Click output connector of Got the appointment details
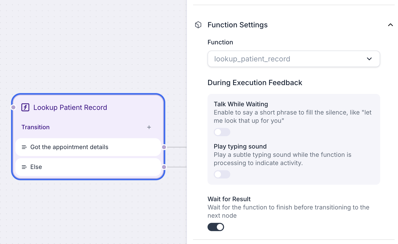Screen dimensions: 398x244 (164, 147)
